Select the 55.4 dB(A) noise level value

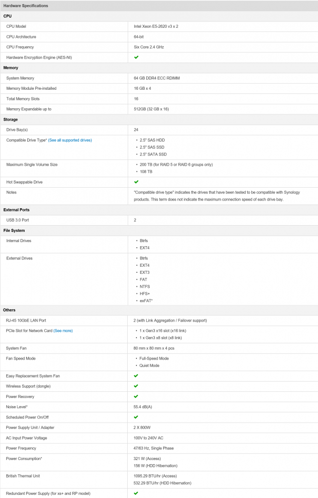(x=143, y=407)
